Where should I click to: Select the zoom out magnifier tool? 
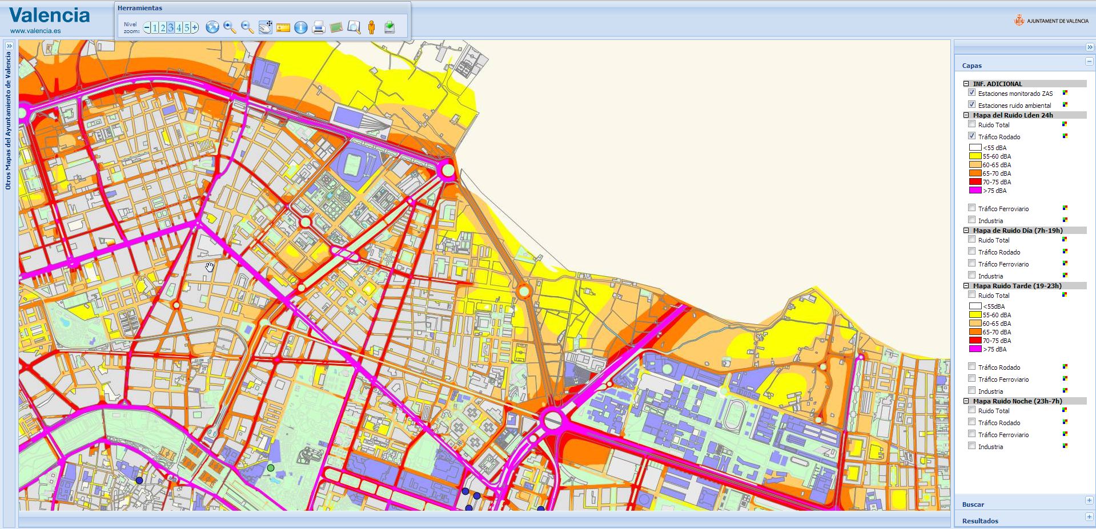coord(247,27)
